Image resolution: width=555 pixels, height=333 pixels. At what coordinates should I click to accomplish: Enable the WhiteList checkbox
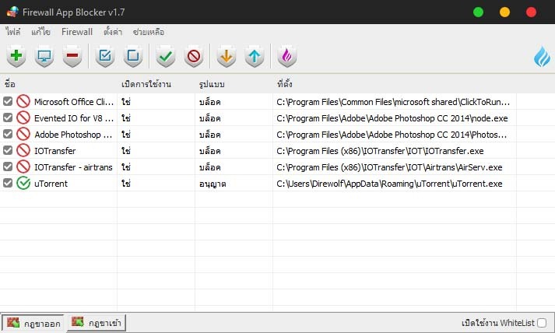click(x=542, y=323)
